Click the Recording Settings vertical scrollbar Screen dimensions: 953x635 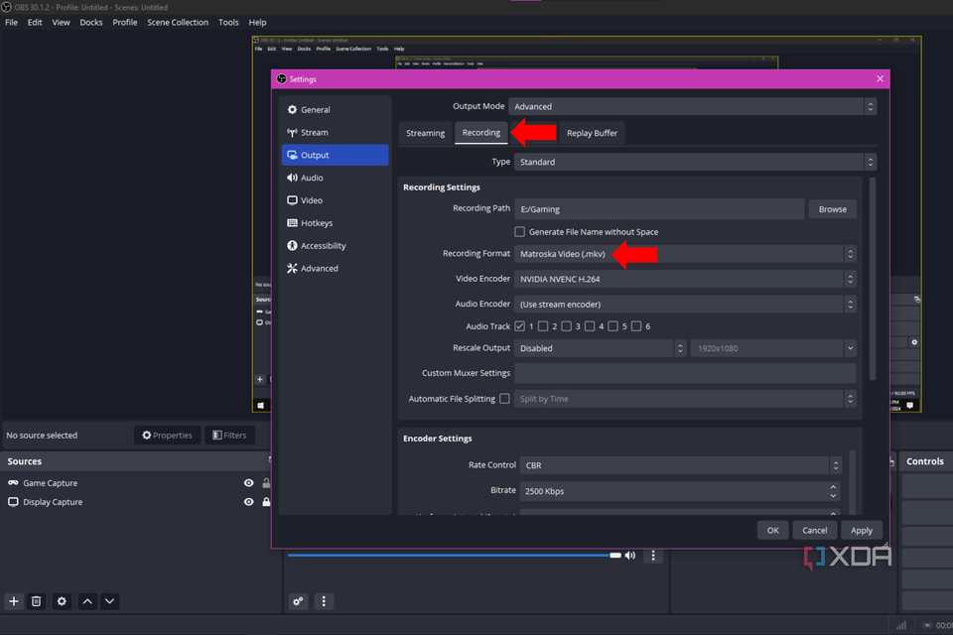coord(873,278)
